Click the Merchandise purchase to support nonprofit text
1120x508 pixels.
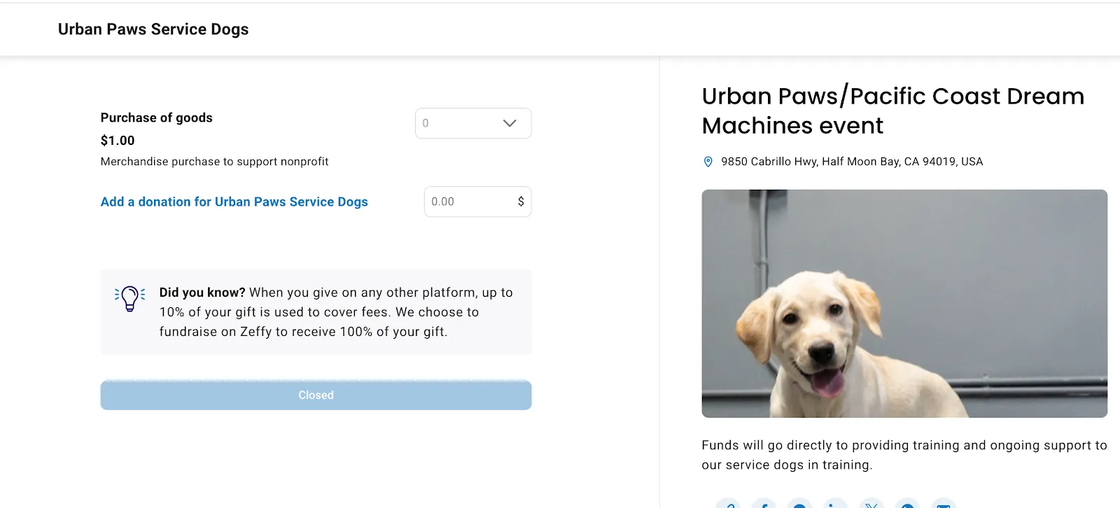click(214, 162)
